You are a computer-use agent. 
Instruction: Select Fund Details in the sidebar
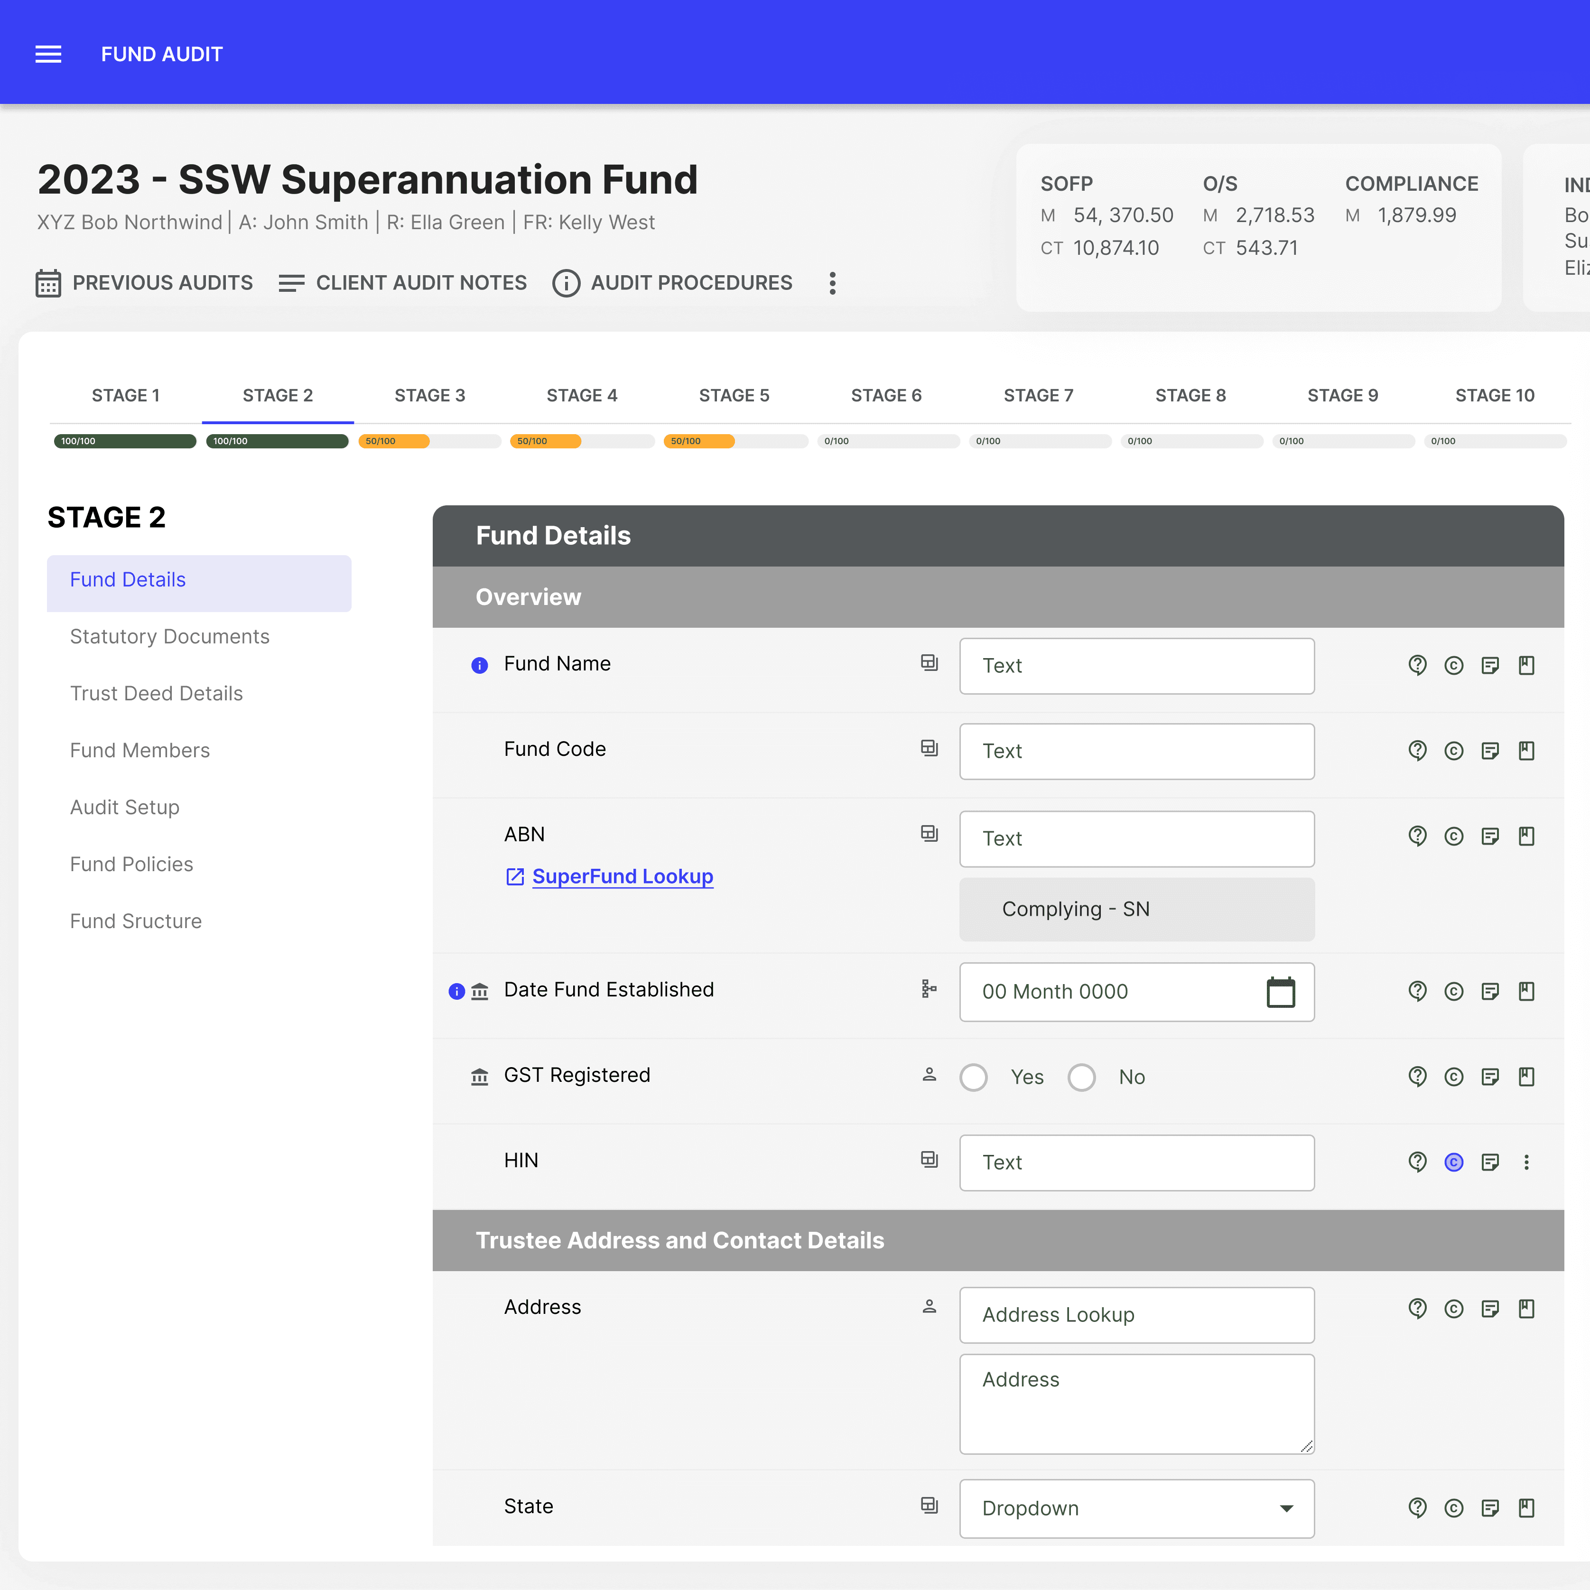click(199, 583)
